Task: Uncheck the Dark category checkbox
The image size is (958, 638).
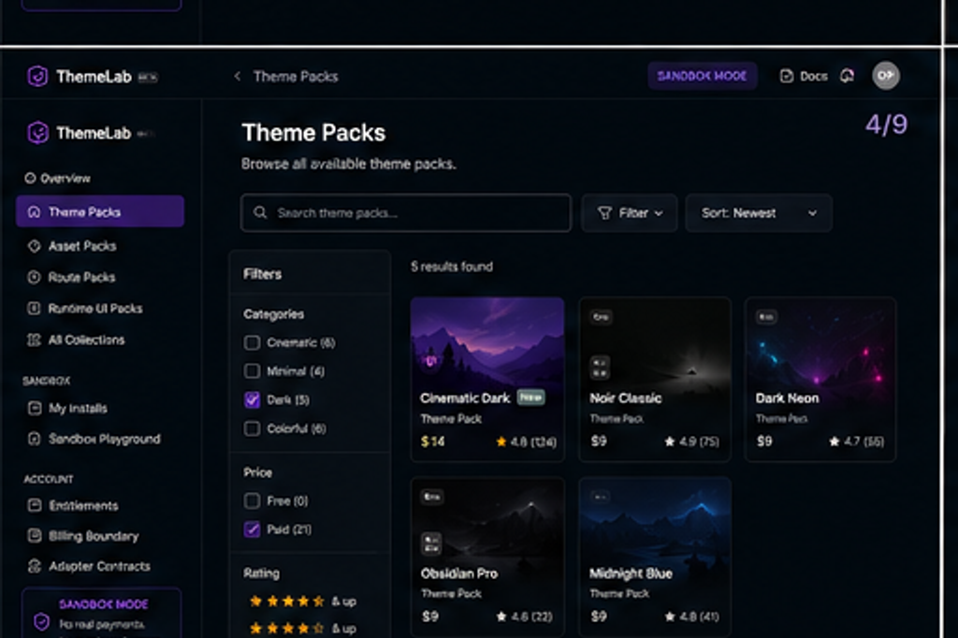Action: coord(252,399)
